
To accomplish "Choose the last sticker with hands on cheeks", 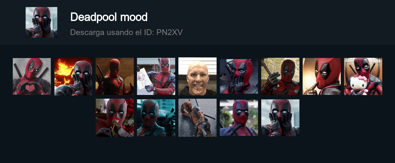I will click(280, 118).
